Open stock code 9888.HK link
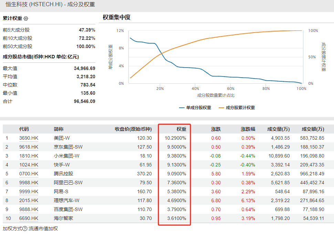 [x=29, y=209]
